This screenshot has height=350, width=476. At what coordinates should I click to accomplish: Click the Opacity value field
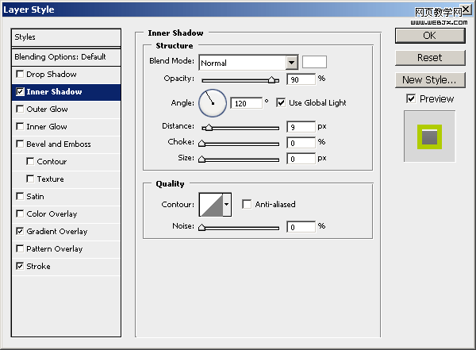(x=301, y=79)
